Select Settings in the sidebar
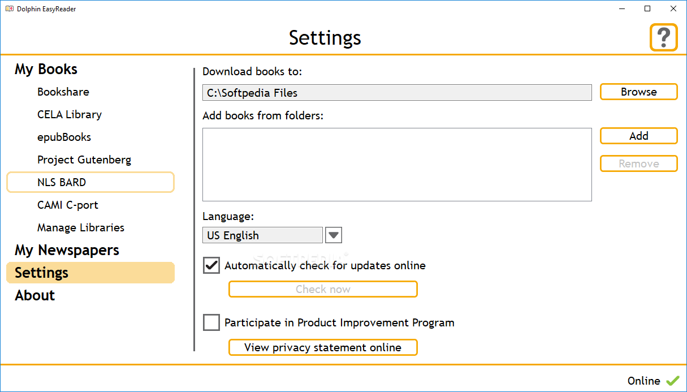This screenshot has width=687, height=392. (x=90, y=273)
